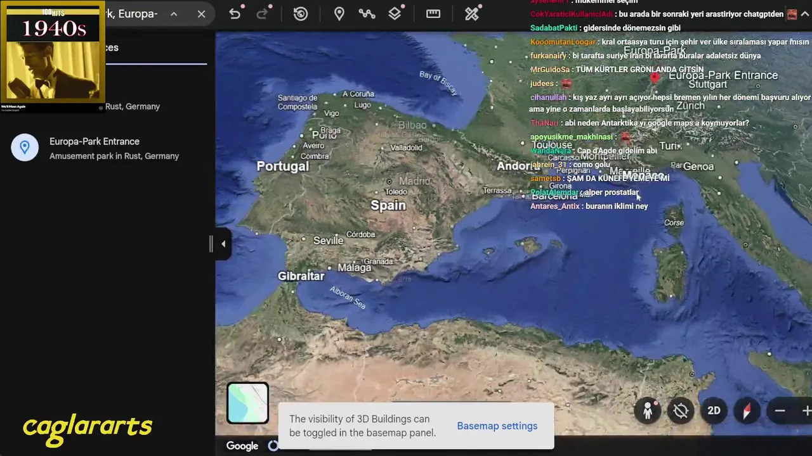Click the redo arrow in the top toolbar
The image size is (812, 456).
point(263,14)
